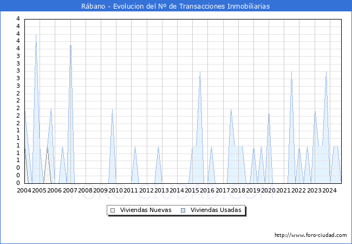This screenshot has height=244, width=352.
Task: Click the 2015 x-axis label
Action: click(192, 190)
